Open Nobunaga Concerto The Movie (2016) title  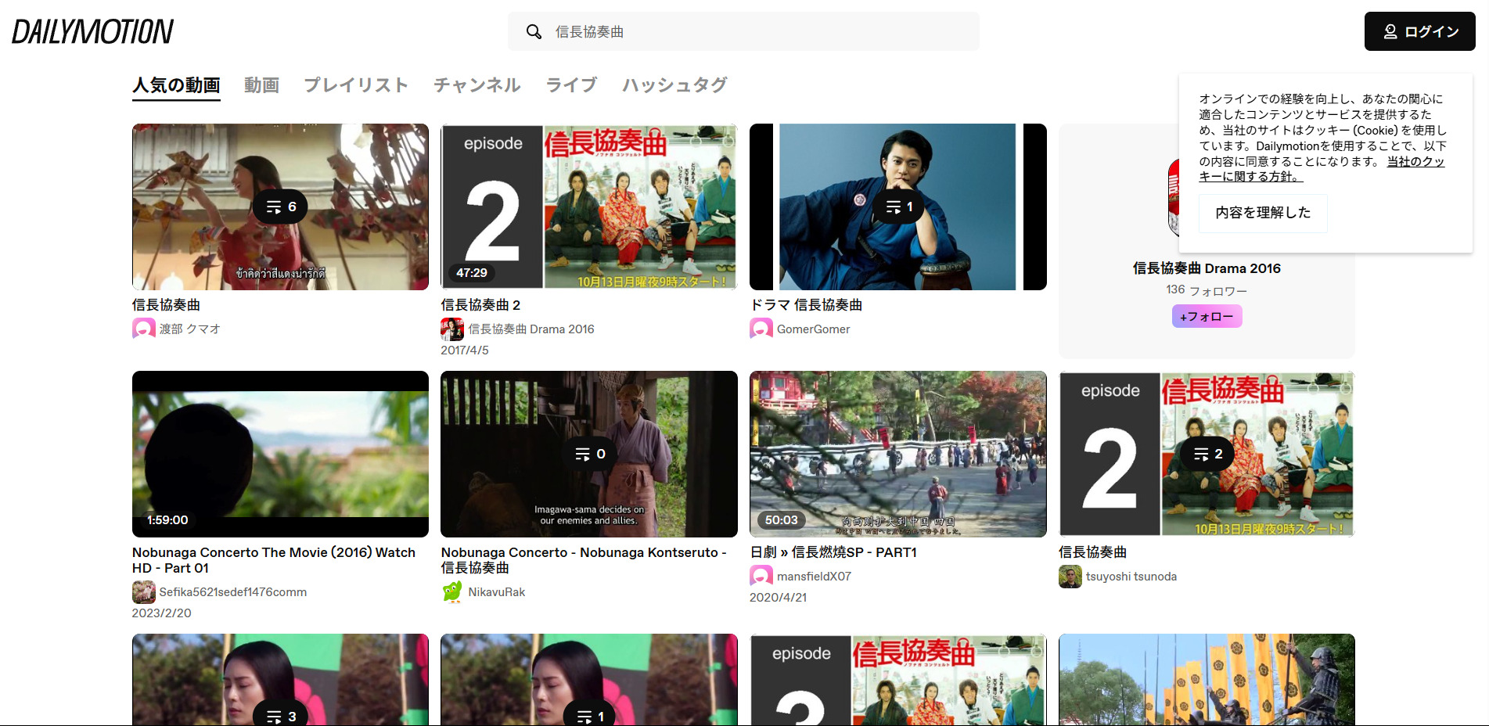click(x=274, y=560)
